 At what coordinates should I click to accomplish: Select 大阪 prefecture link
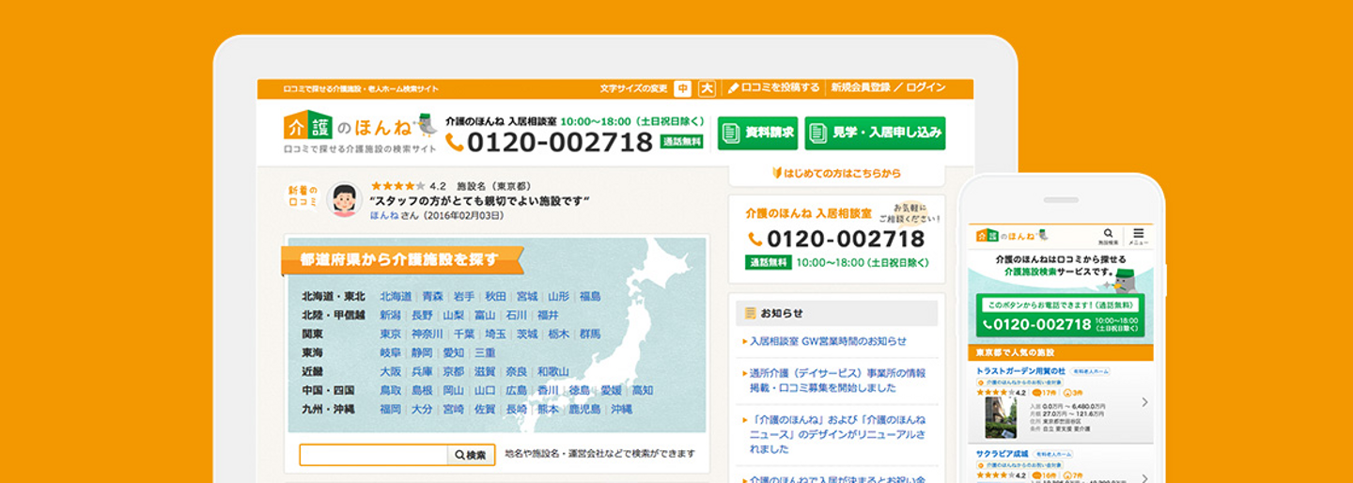coord(390,371)
